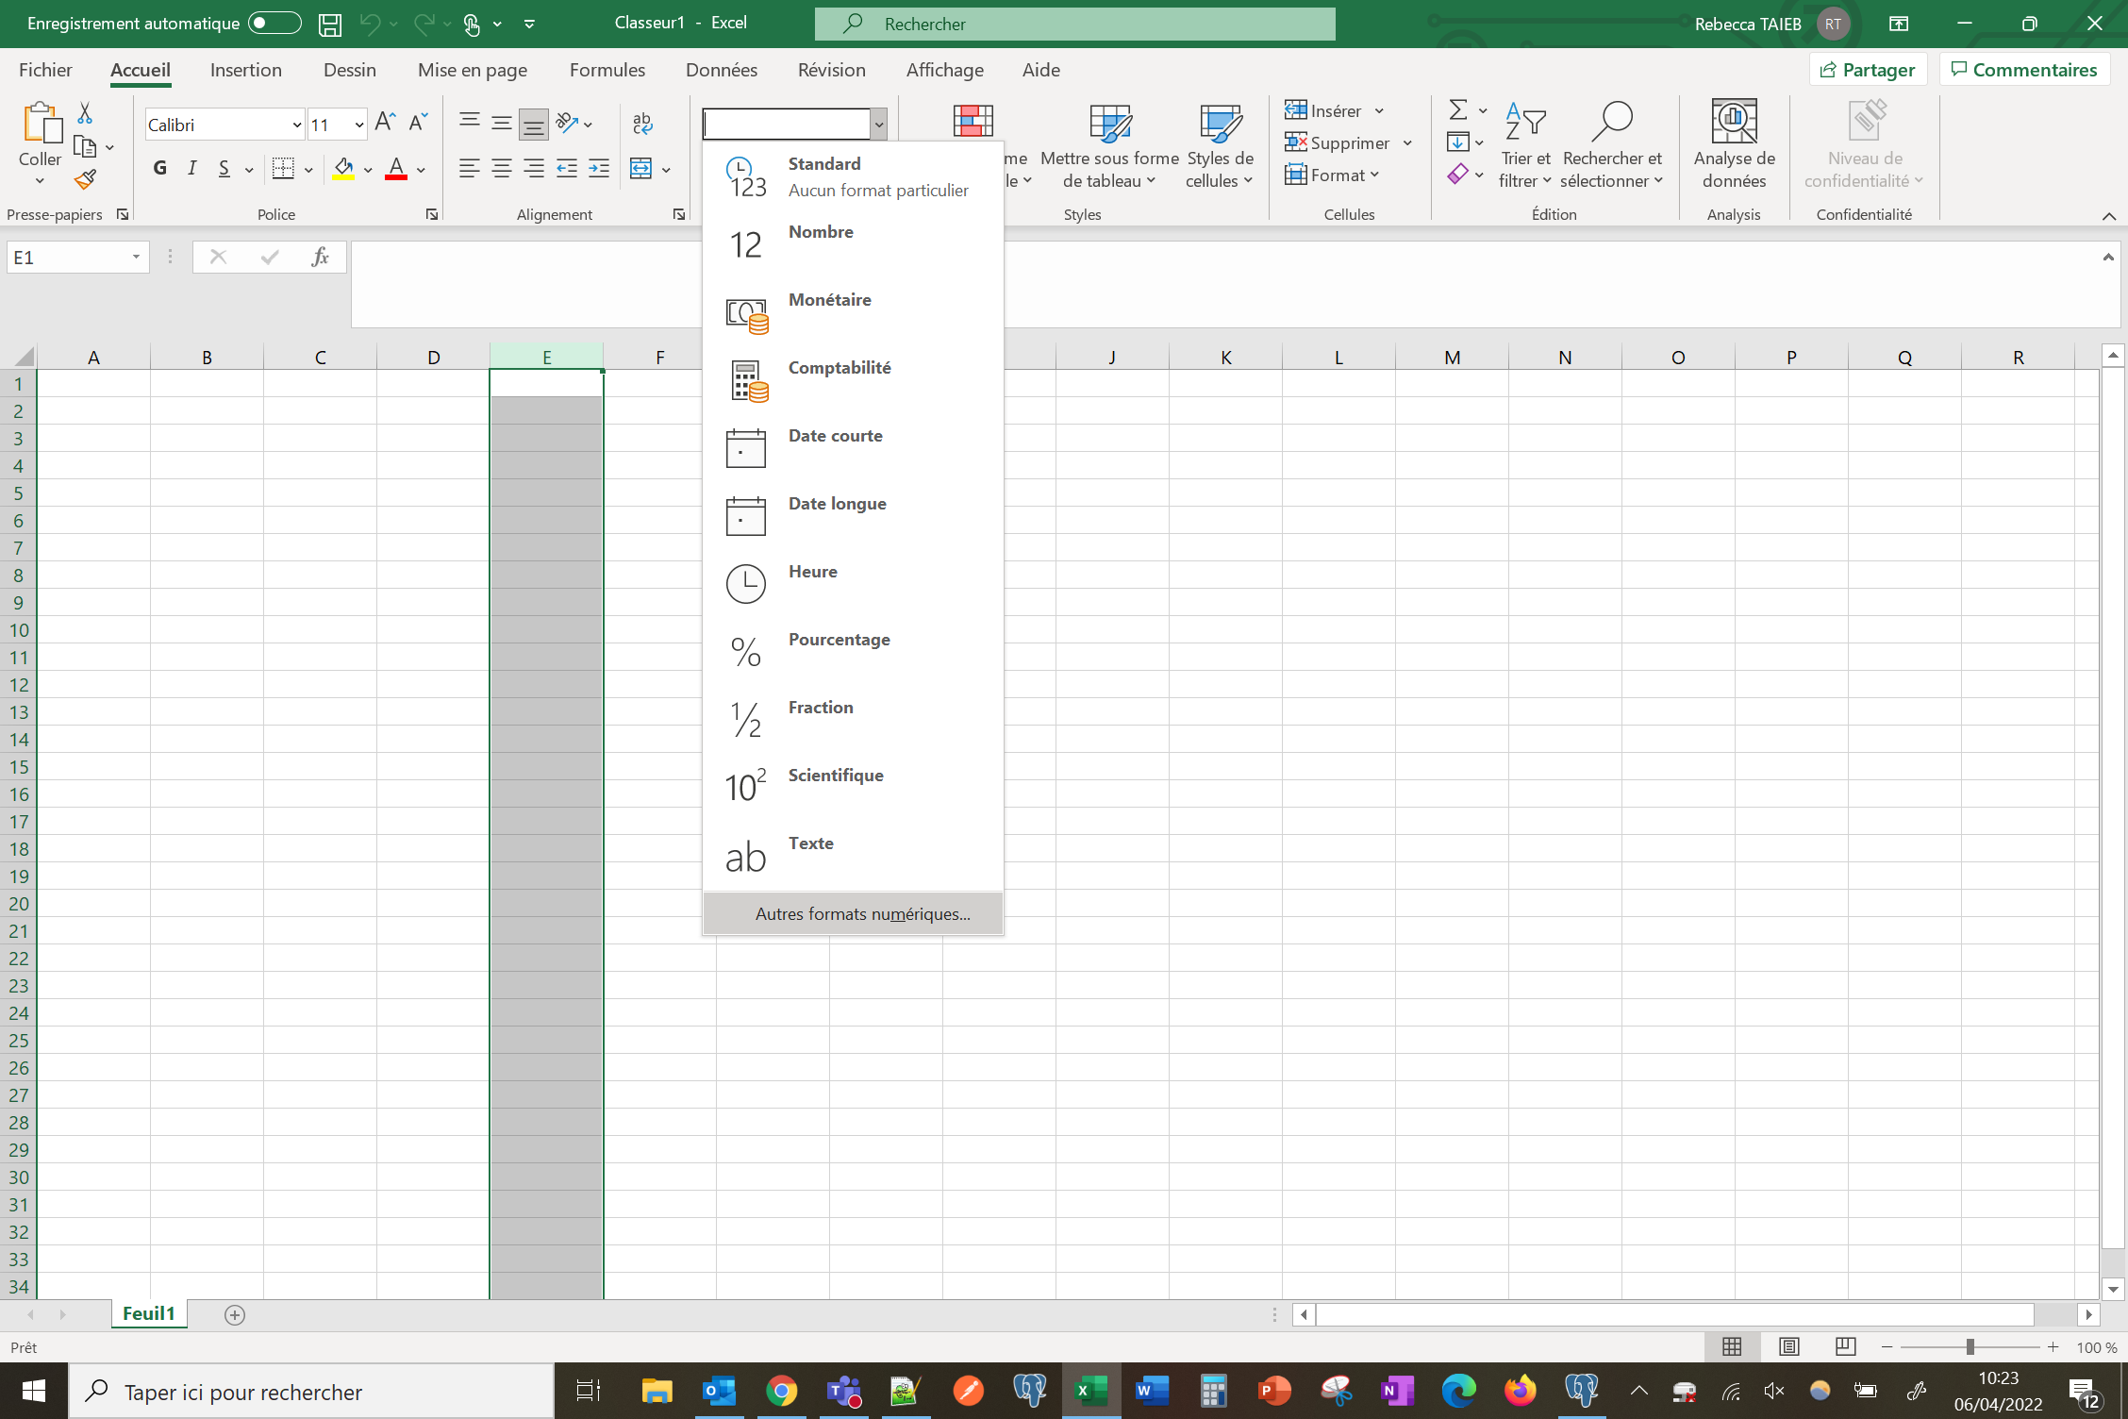This screenshot has width=2128, height=1419.
Task: Select column header K
Action: (1225, 357)
